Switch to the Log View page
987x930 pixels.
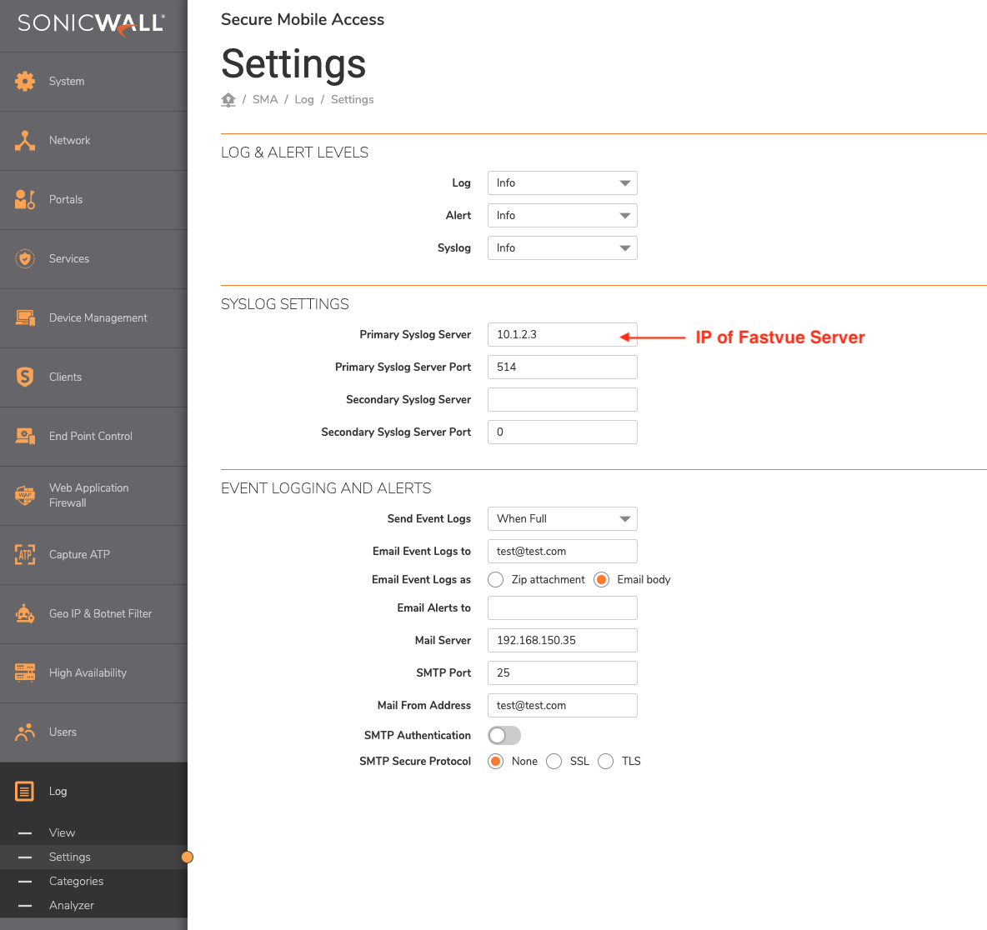[x=62, y=832]
